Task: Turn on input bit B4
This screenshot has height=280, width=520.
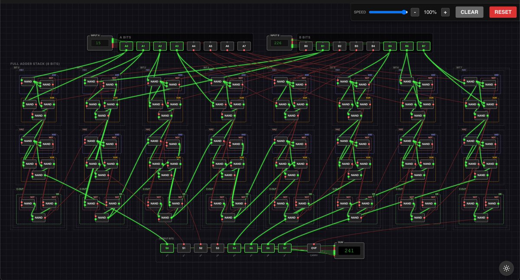Action: coord(373,46)
